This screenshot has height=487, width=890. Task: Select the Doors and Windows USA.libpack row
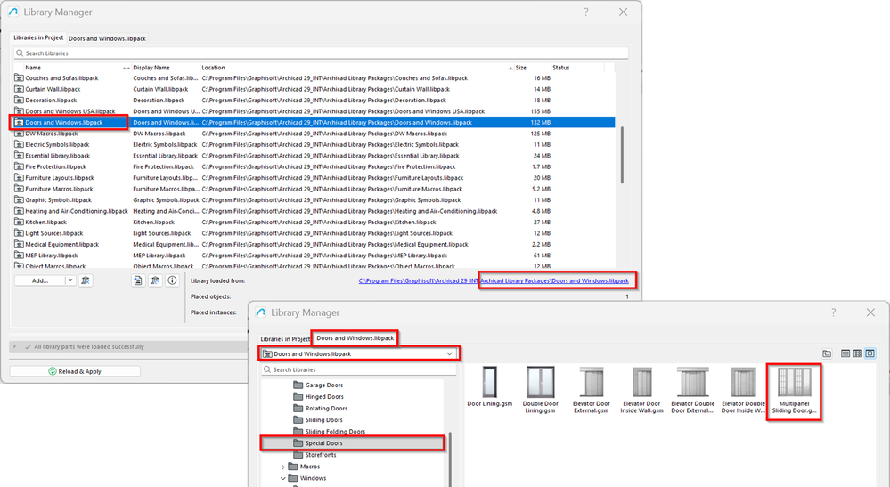314,111
